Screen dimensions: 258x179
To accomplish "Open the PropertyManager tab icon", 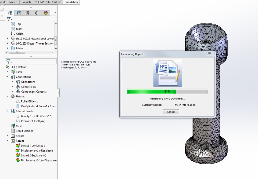I will pyautogui.click(x=19, y=13).
